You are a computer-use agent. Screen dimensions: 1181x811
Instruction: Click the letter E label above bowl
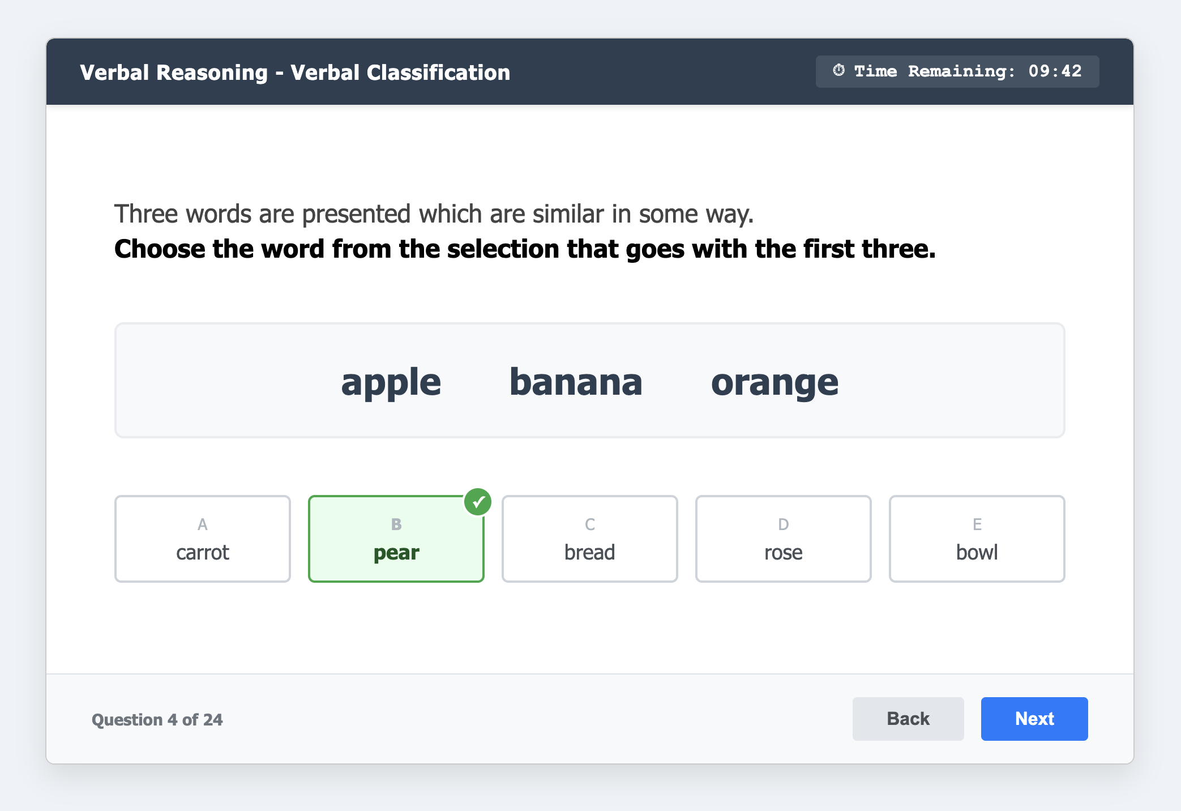pos(977,524)
